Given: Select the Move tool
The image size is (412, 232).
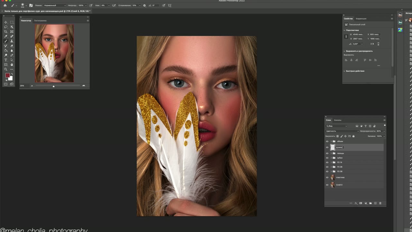Looking at the screenshot, I should click(x=6, y=22).
